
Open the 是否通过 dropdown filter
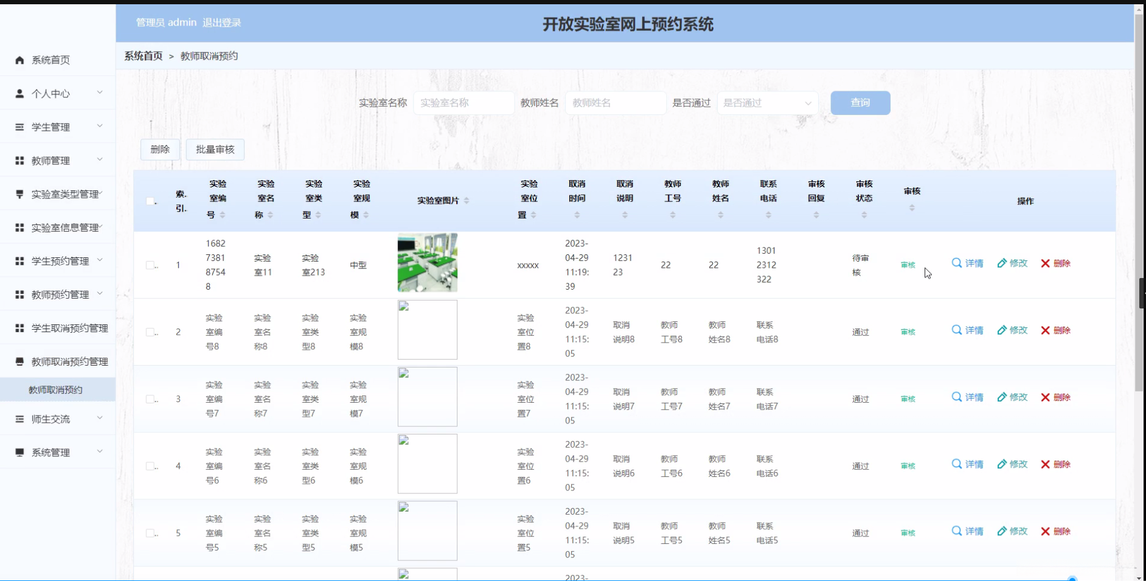767,103
